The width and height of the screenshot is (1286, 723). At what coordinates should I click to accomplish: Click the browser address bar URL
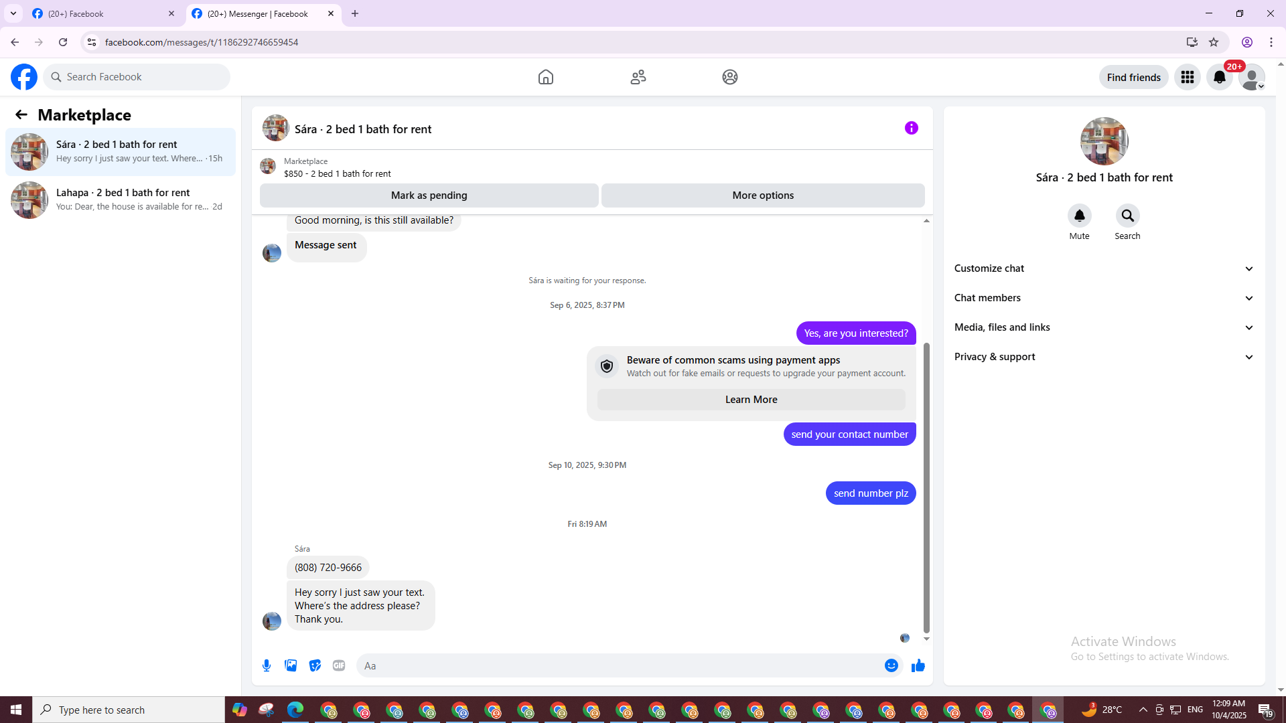coord(202,42)
